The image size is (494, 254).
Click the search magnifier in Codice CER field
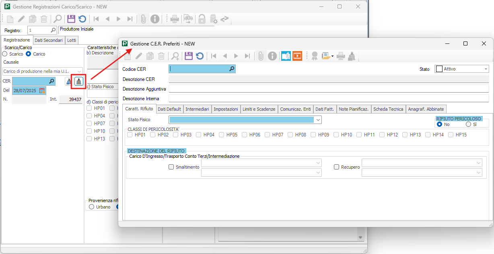tap(232, 69)
